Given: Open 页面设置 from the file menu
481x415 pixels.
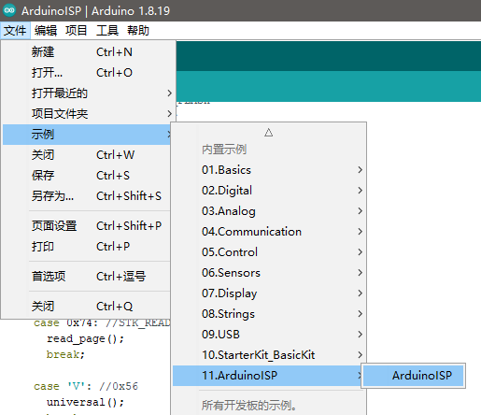Looking at the screenshot, I should click(87, 226).
